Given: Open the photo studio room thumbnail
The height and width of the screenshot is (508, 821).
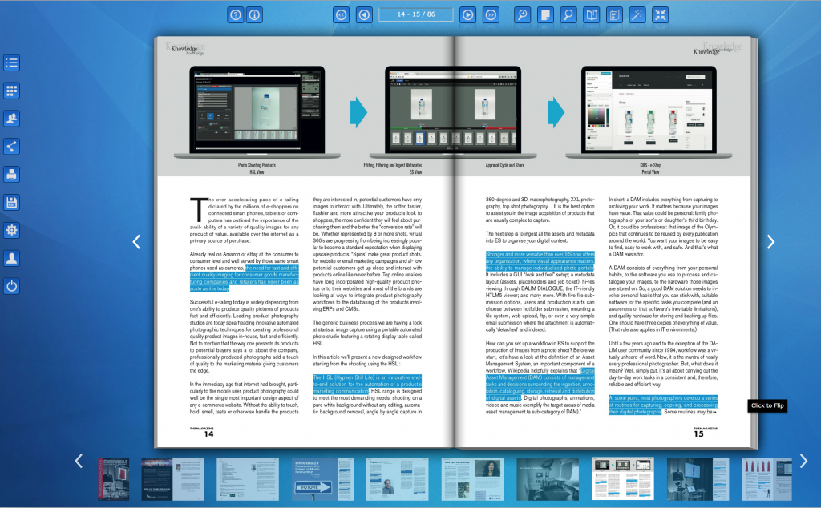Looking at the screenshot, I should click(548, 478).
